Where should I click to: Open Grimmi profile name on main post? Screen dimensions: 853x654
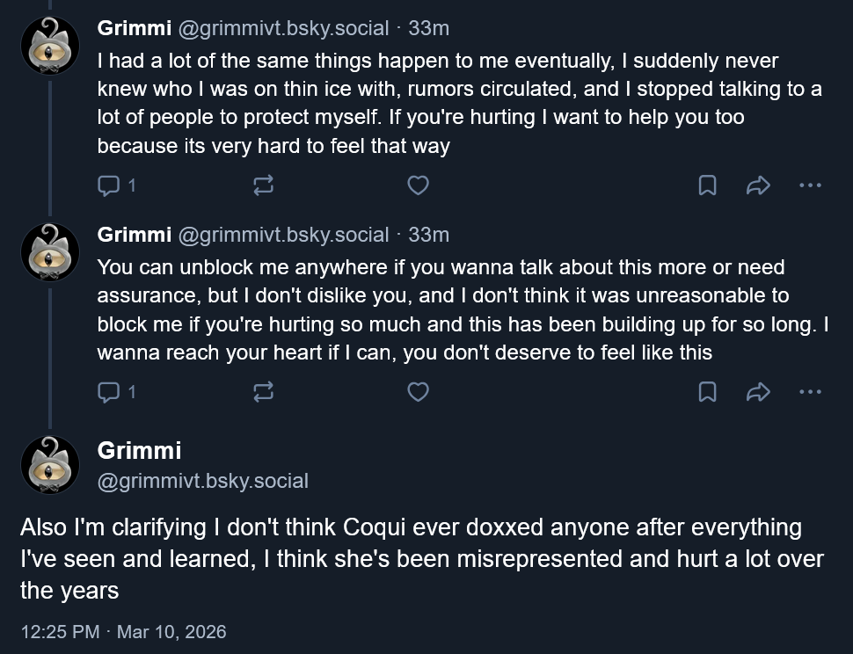point(139,451)
